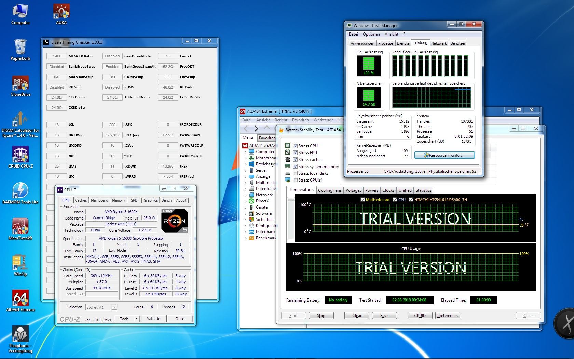Click the MEMCLK Ratio value field
Viewport: 574px width, 359px height.
click(x=57, y=56)
